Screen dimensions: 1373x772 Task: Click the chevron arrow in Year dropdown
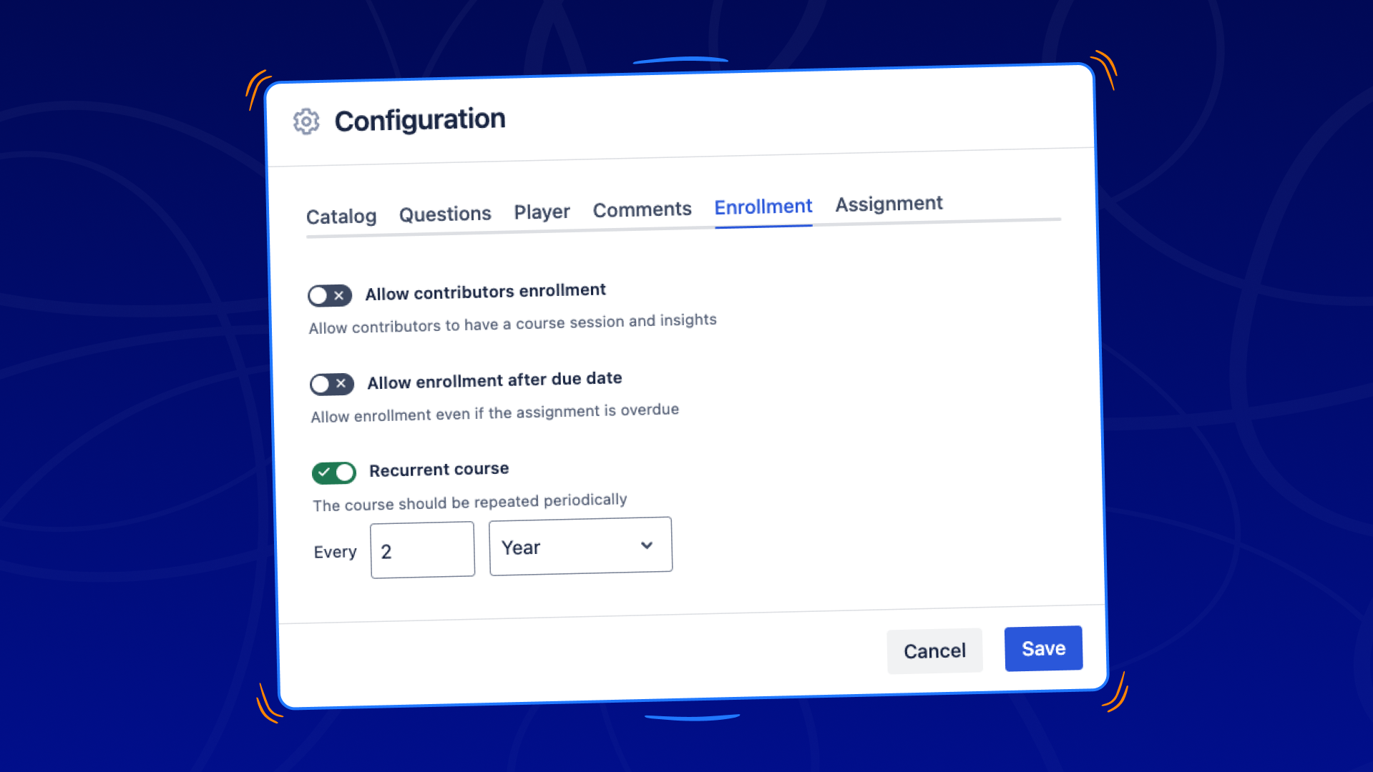click(647, 545)
